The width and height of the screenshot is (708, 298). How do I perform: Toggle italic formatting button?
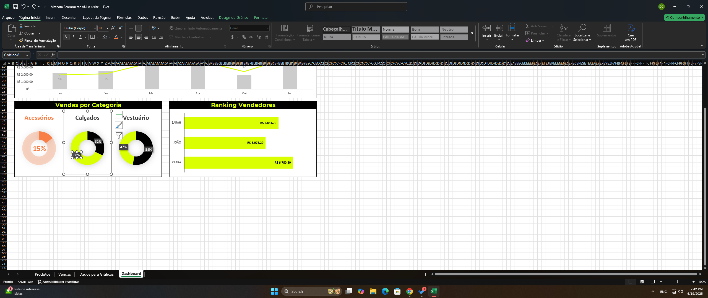pyautogui.click(x=73, y=37)
